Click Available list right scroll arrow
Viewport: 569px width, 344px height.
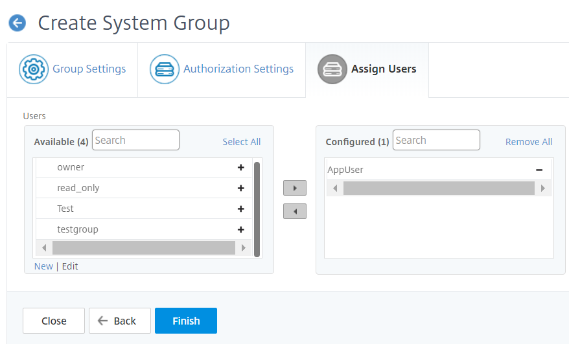click(x=244, y=248)
